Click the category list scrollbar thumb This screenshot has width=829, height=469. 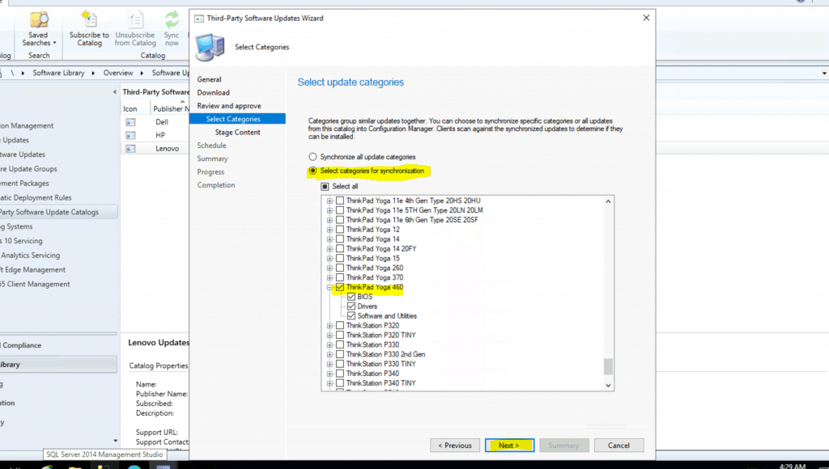click(608, 366)
